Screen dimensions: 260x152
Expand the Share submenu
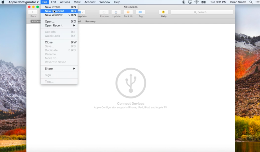coord(59,69)
